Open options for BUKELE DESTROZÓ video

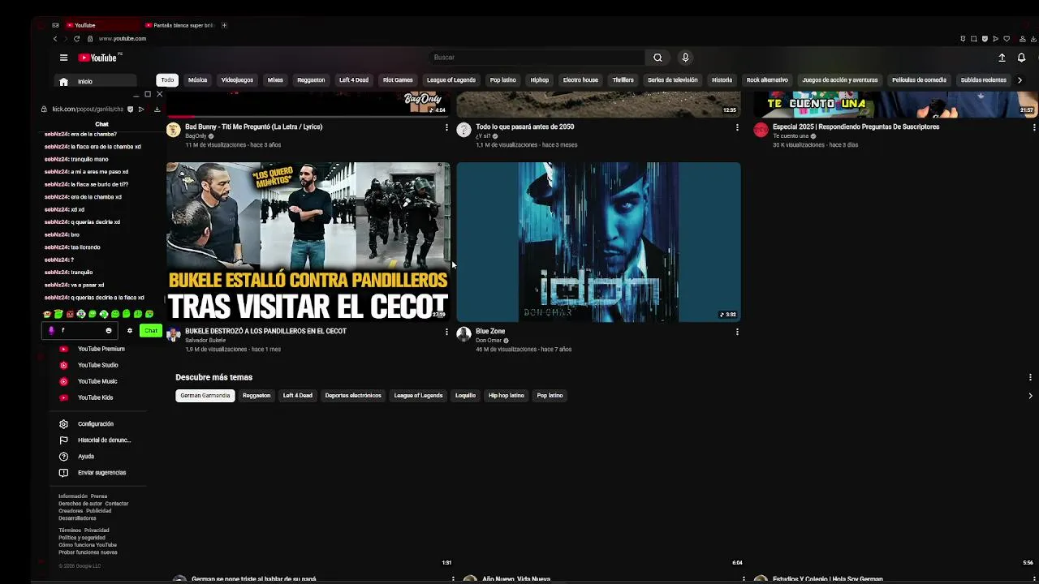pos(446,332)
